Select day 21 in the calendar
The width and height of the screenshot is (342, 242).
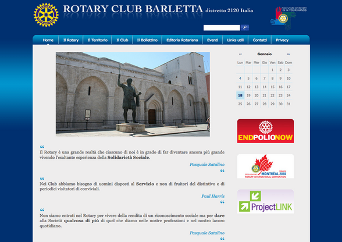click(x=264, y=95)
